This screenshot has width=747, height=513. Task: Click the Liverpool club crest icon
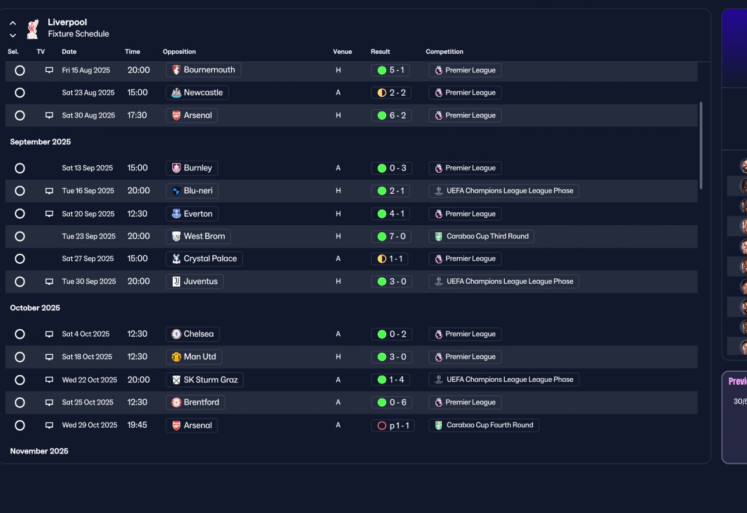coord(33,29)
